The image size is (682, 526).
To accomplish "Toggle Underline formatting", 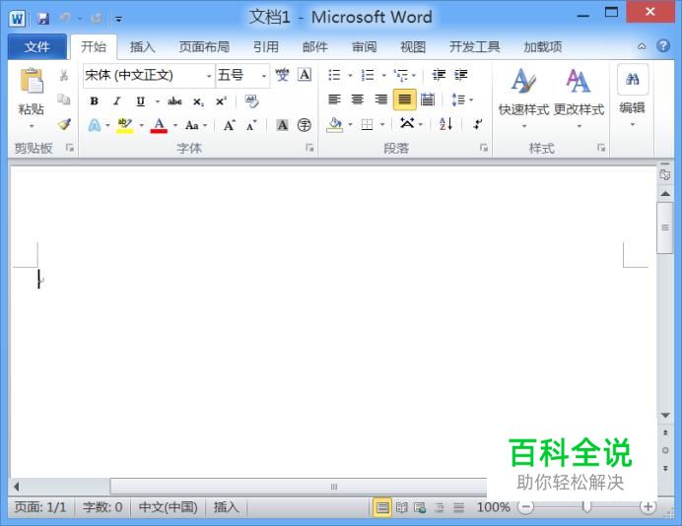I will [x=140, y=101].
